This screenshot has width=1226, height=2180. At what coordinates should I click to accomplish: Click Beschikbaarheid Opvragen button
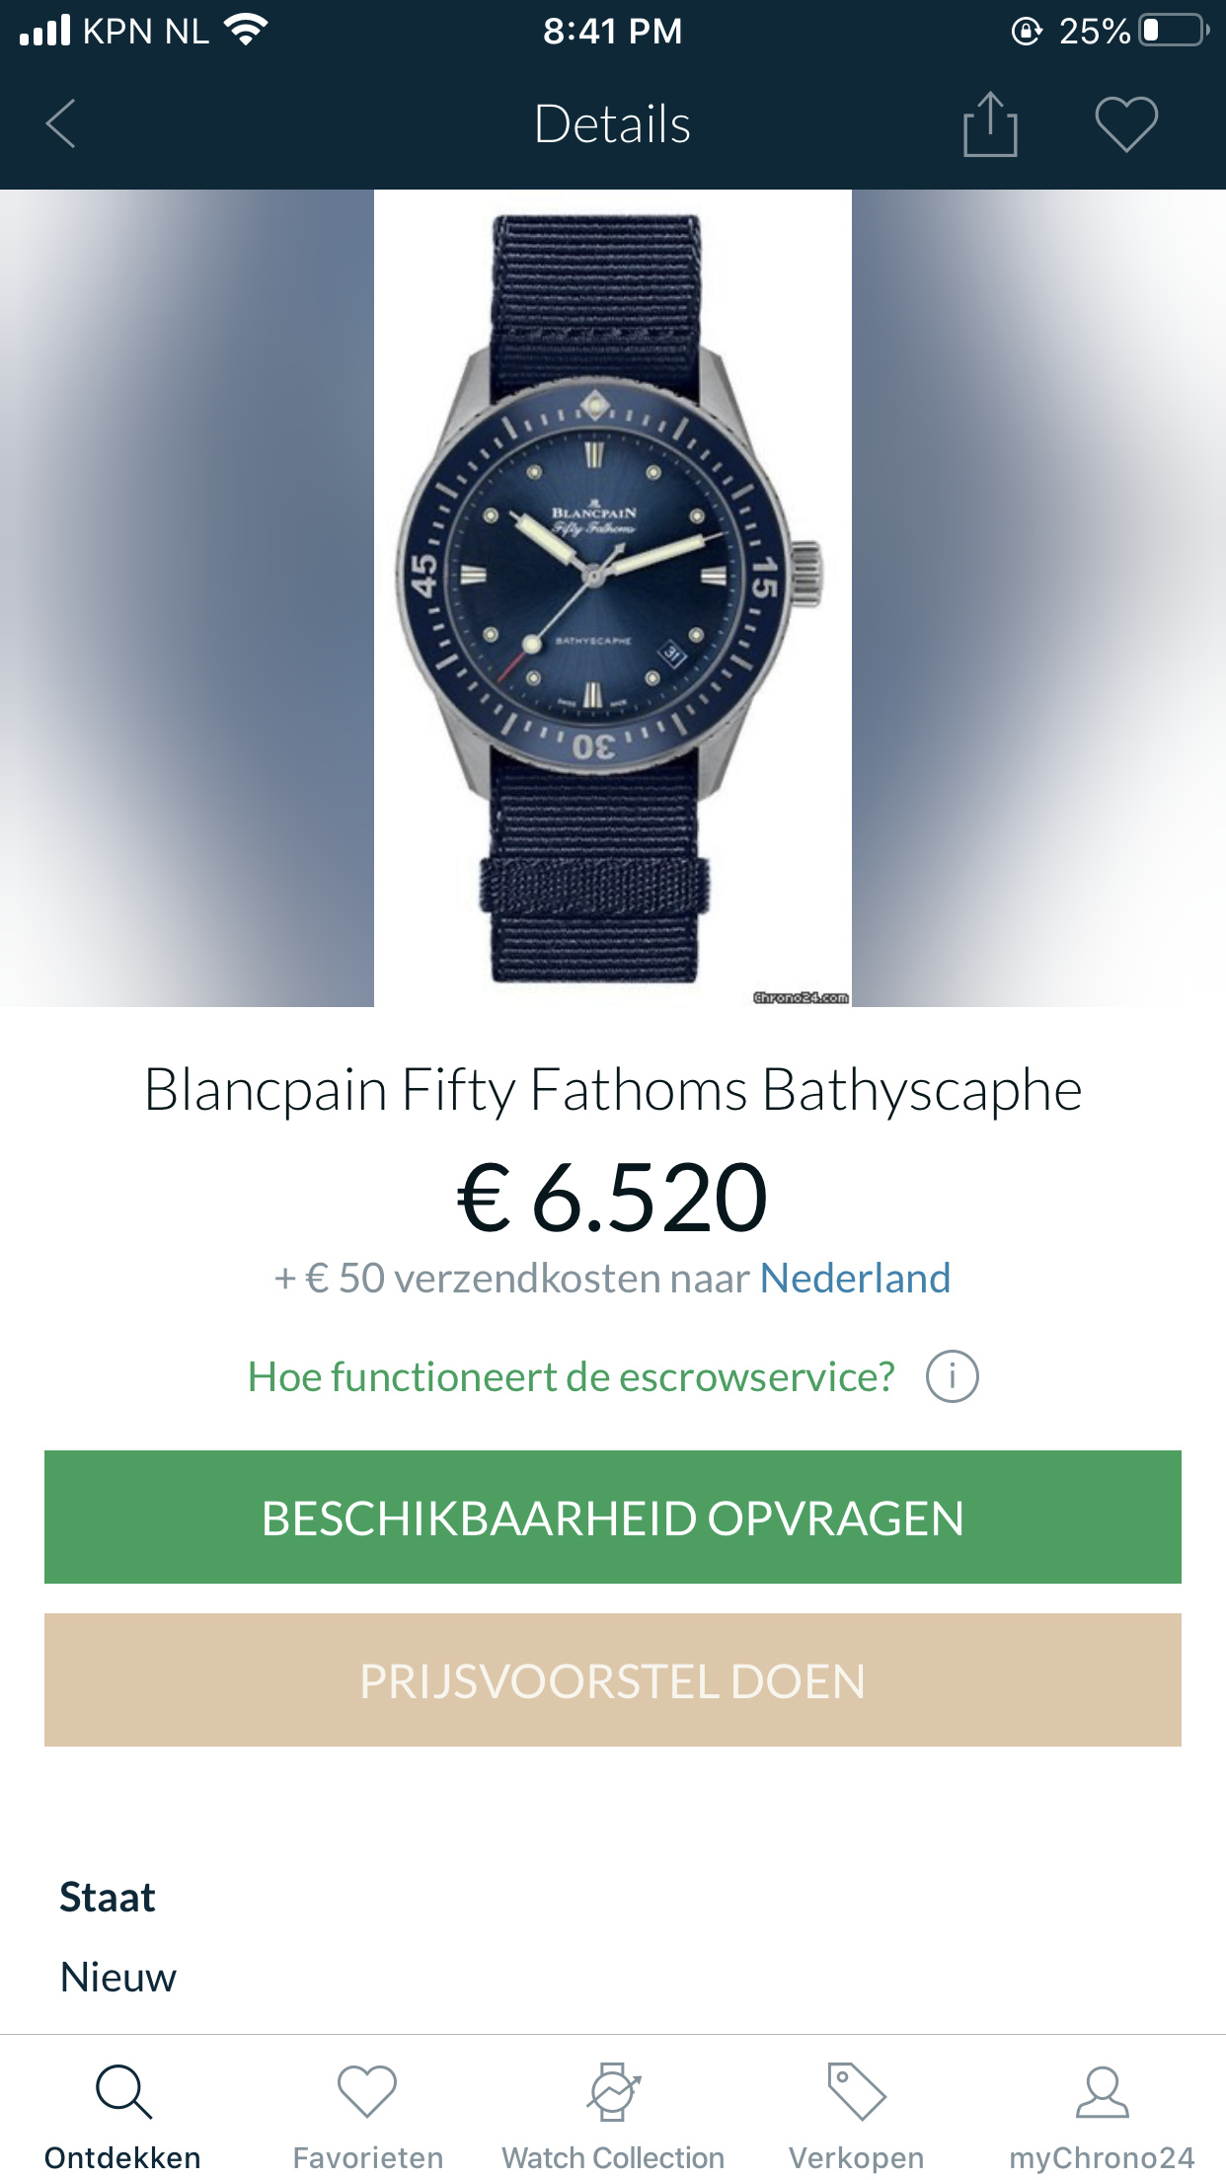point(613,1517)
